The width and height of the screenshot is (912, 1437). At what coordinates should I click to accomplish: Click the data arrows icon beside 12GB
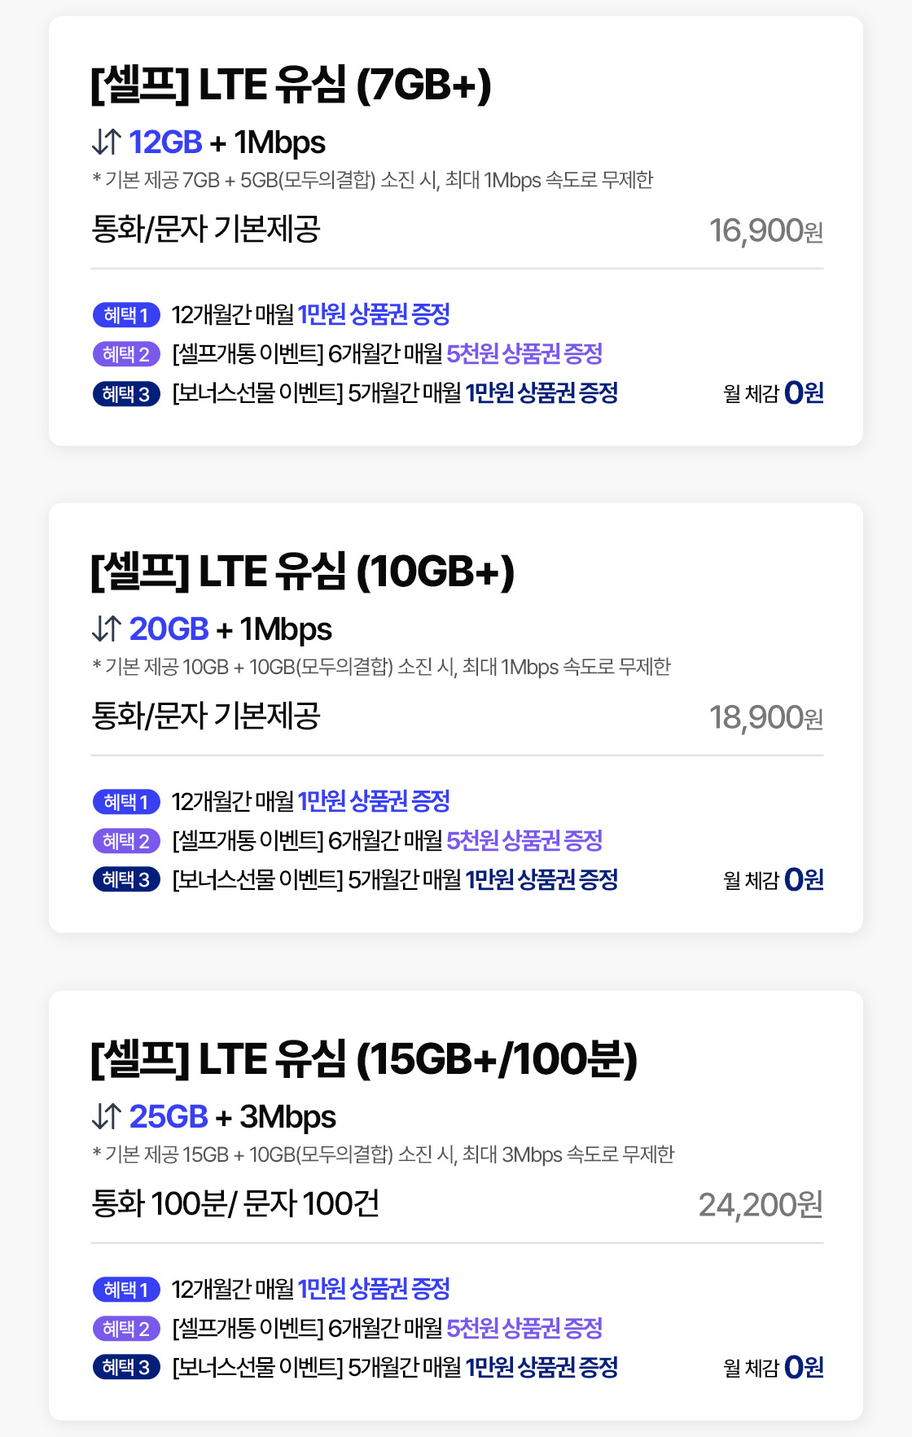(107, 142)
